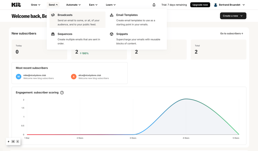The image size is (258, 151).
Task: Collapse the Send menu
Action: 53,5
